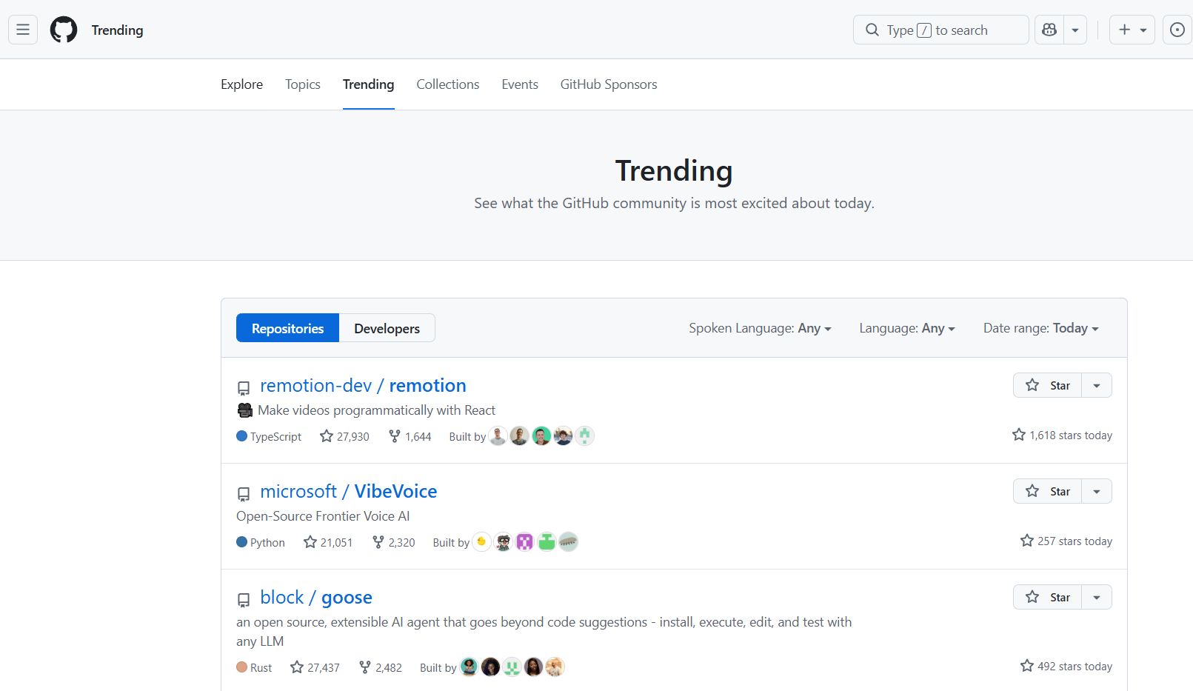Open the Events tab
Screen dimensions: 1193x691
(520, 84)
